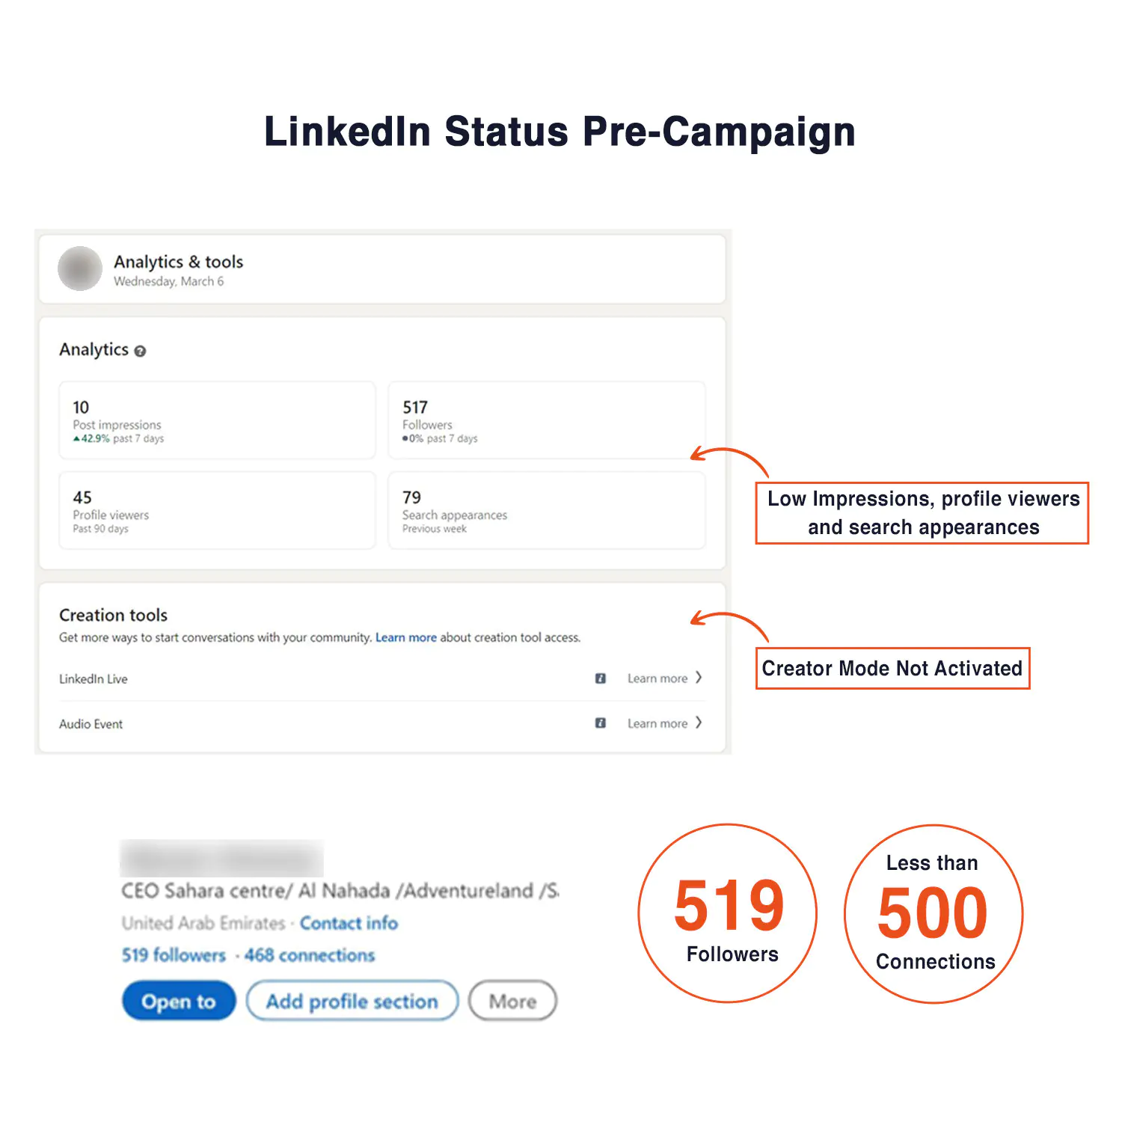Expand the Audio Event chevron arrow

(699, 723)
